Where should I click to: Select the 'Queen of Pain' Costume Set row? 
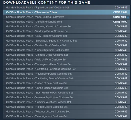pyautogui.click(x=67, y=83)
